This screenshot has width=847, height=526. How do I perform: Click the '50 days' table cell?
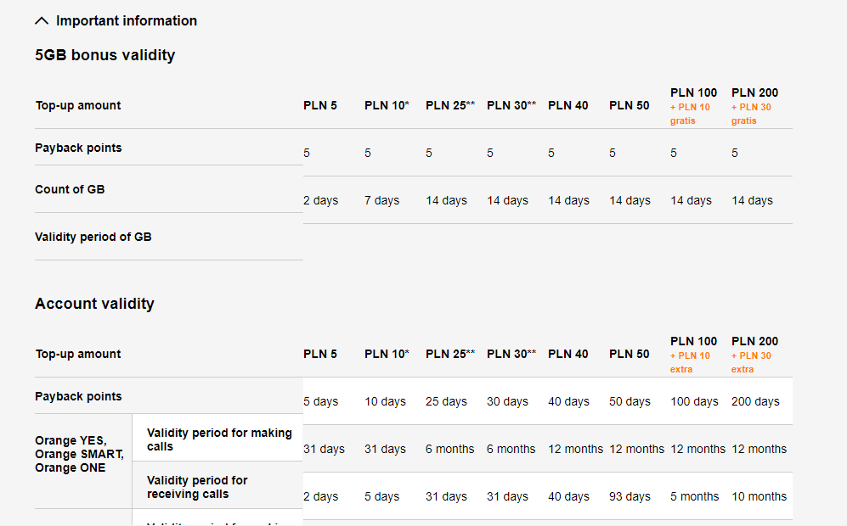[x=630, y=401]
